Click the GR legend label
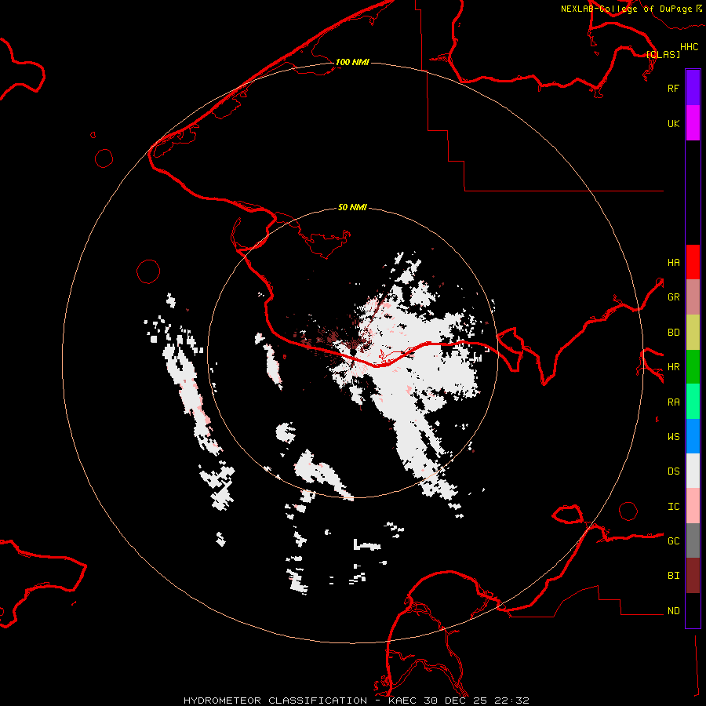The image size is (706, 706). pyautogui.click(x=673, y=297)
